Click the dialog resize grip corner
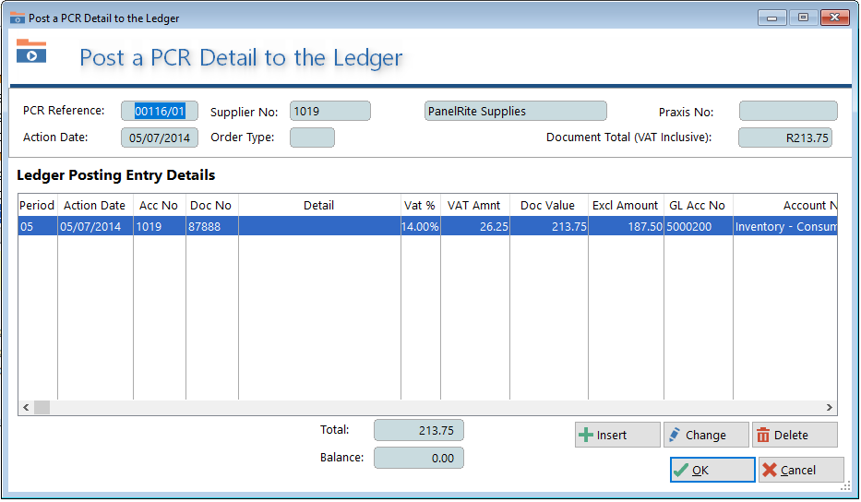The height and width of the screenshot is (502, 861). click(846, 486)
